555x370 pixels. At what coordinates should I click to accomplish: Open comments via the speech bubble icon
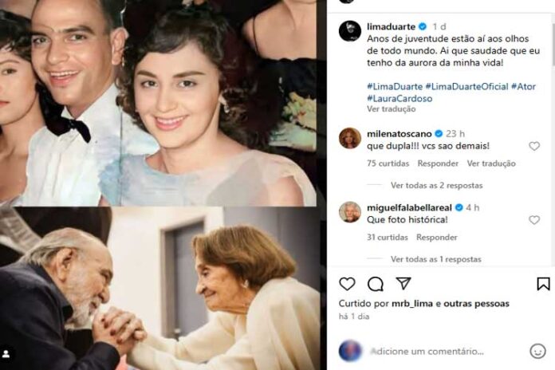point(376,284)
